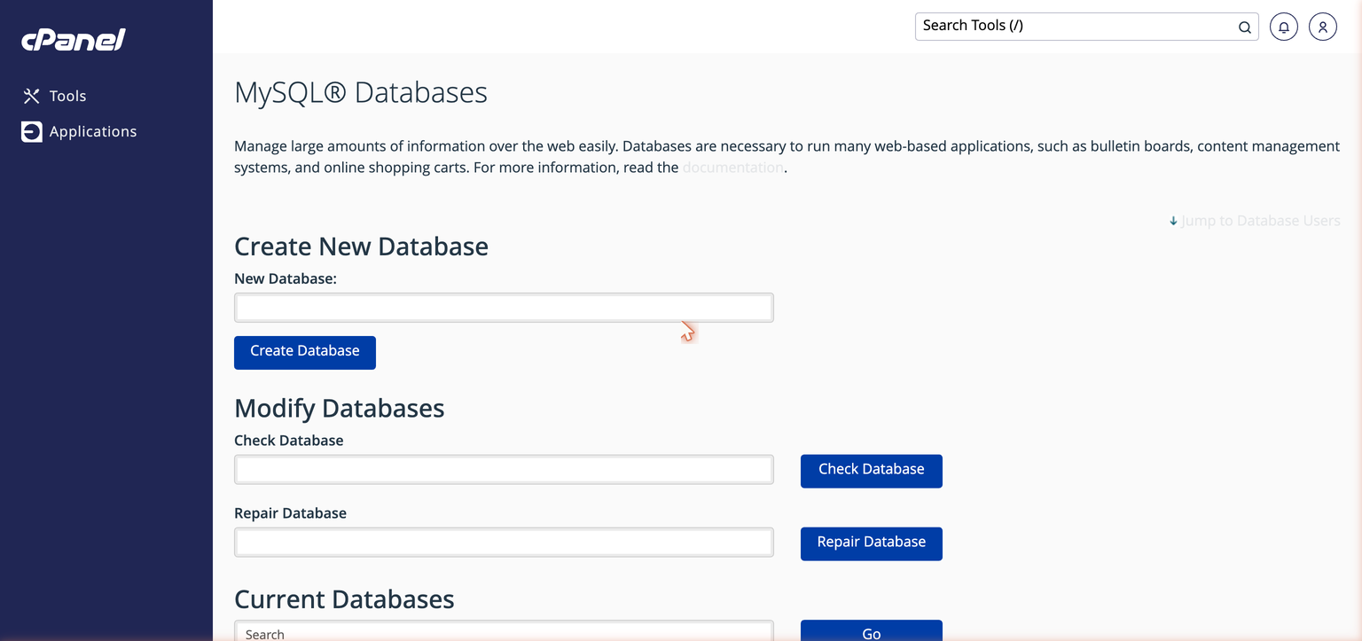Click the Go button
Viewport: 1362px width, 641px height.
coord(871,630)
